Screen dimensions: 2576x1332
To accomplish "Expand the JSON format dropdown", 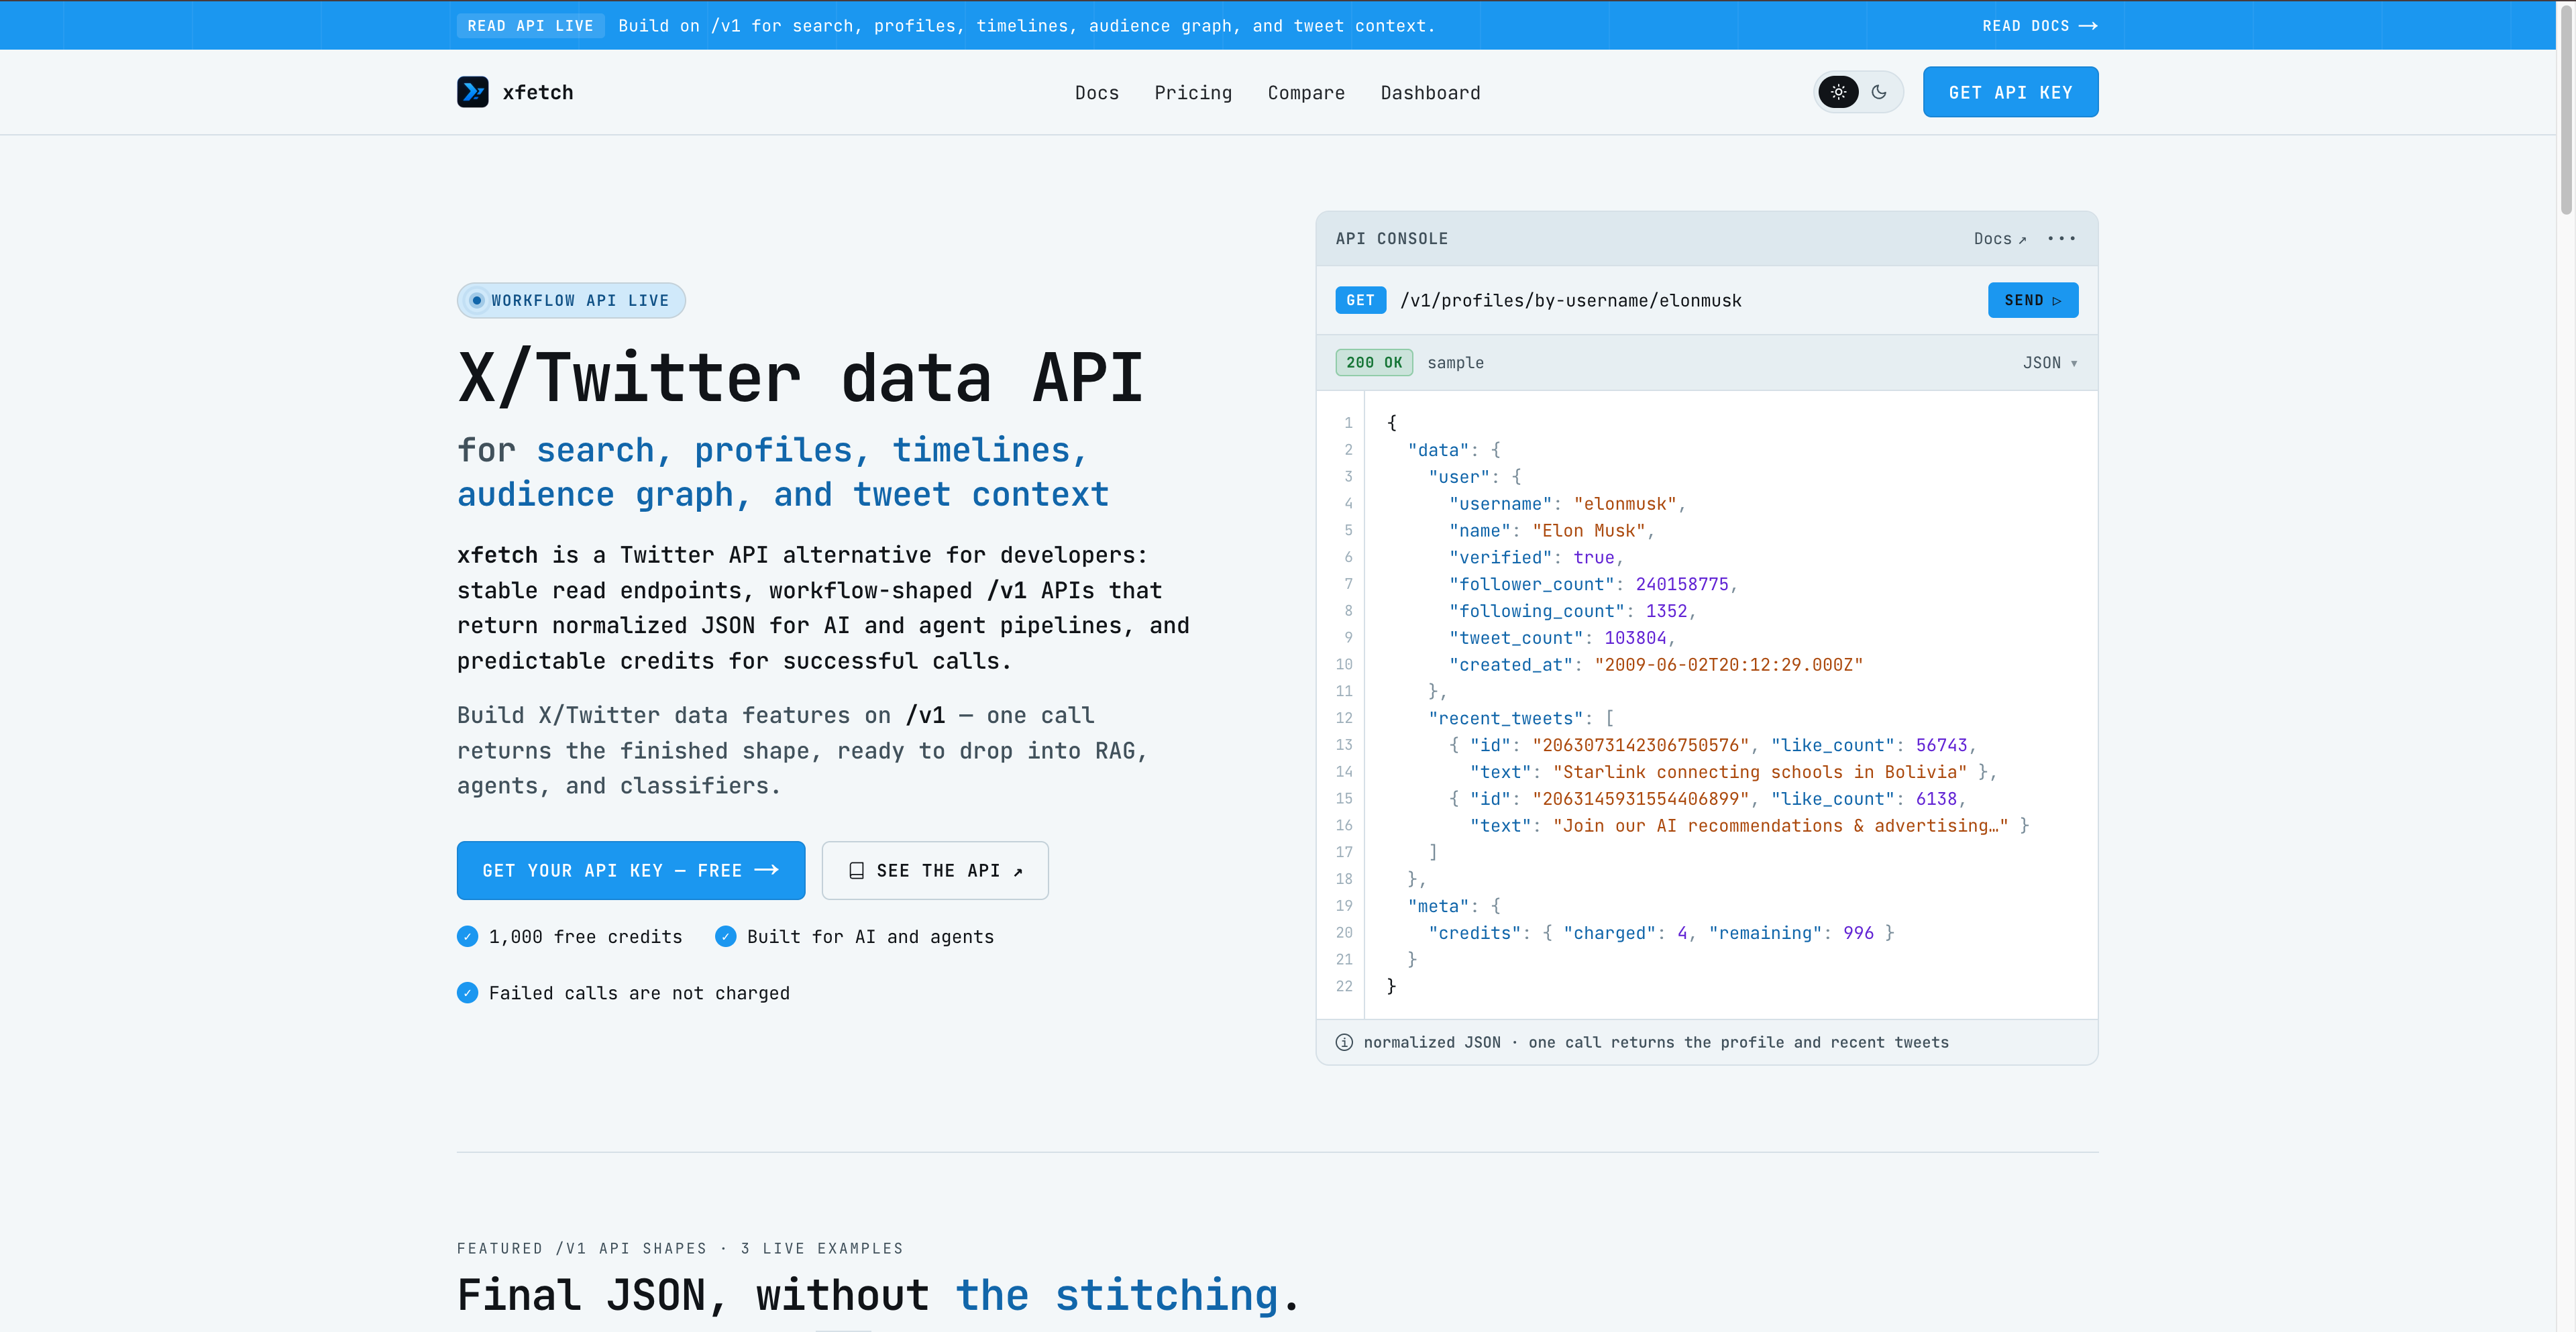I will [2050, 363].
